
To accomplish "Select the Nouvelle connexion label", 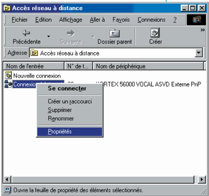I will pyautogui.click(x=37, y=76).
